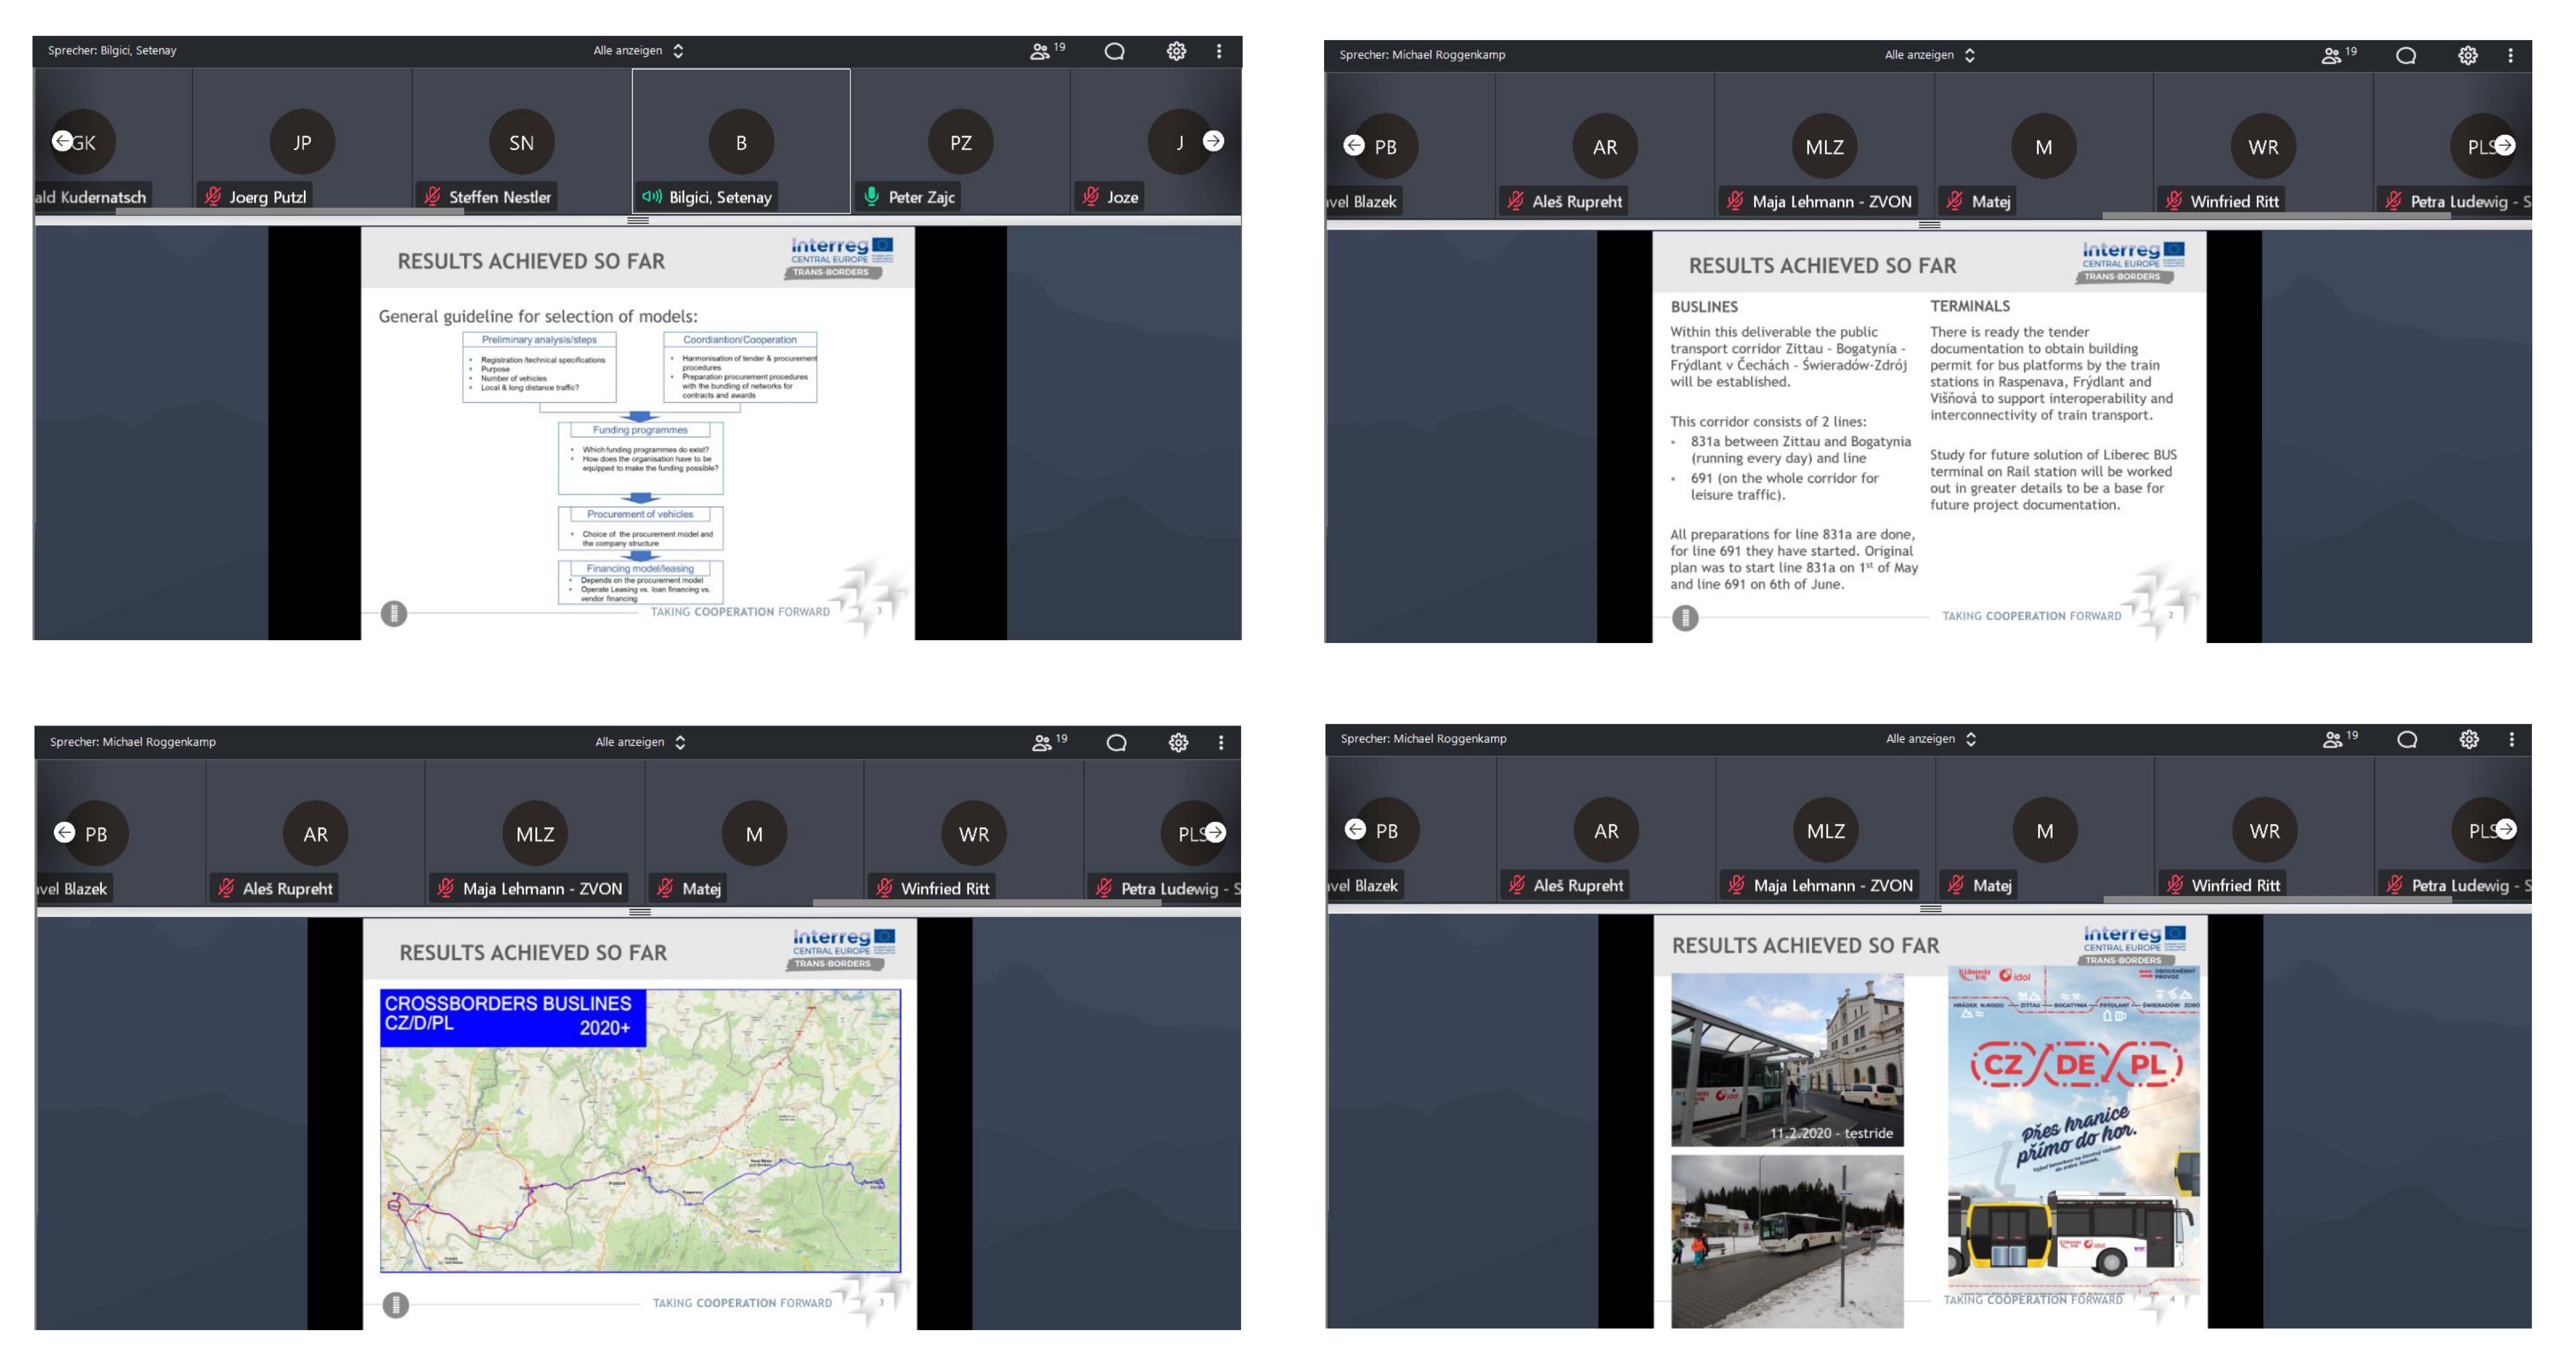Select the JP avatar of Joerg Putzl
The width and height of the screenshot is (2576, 1363).
[302, 142]
